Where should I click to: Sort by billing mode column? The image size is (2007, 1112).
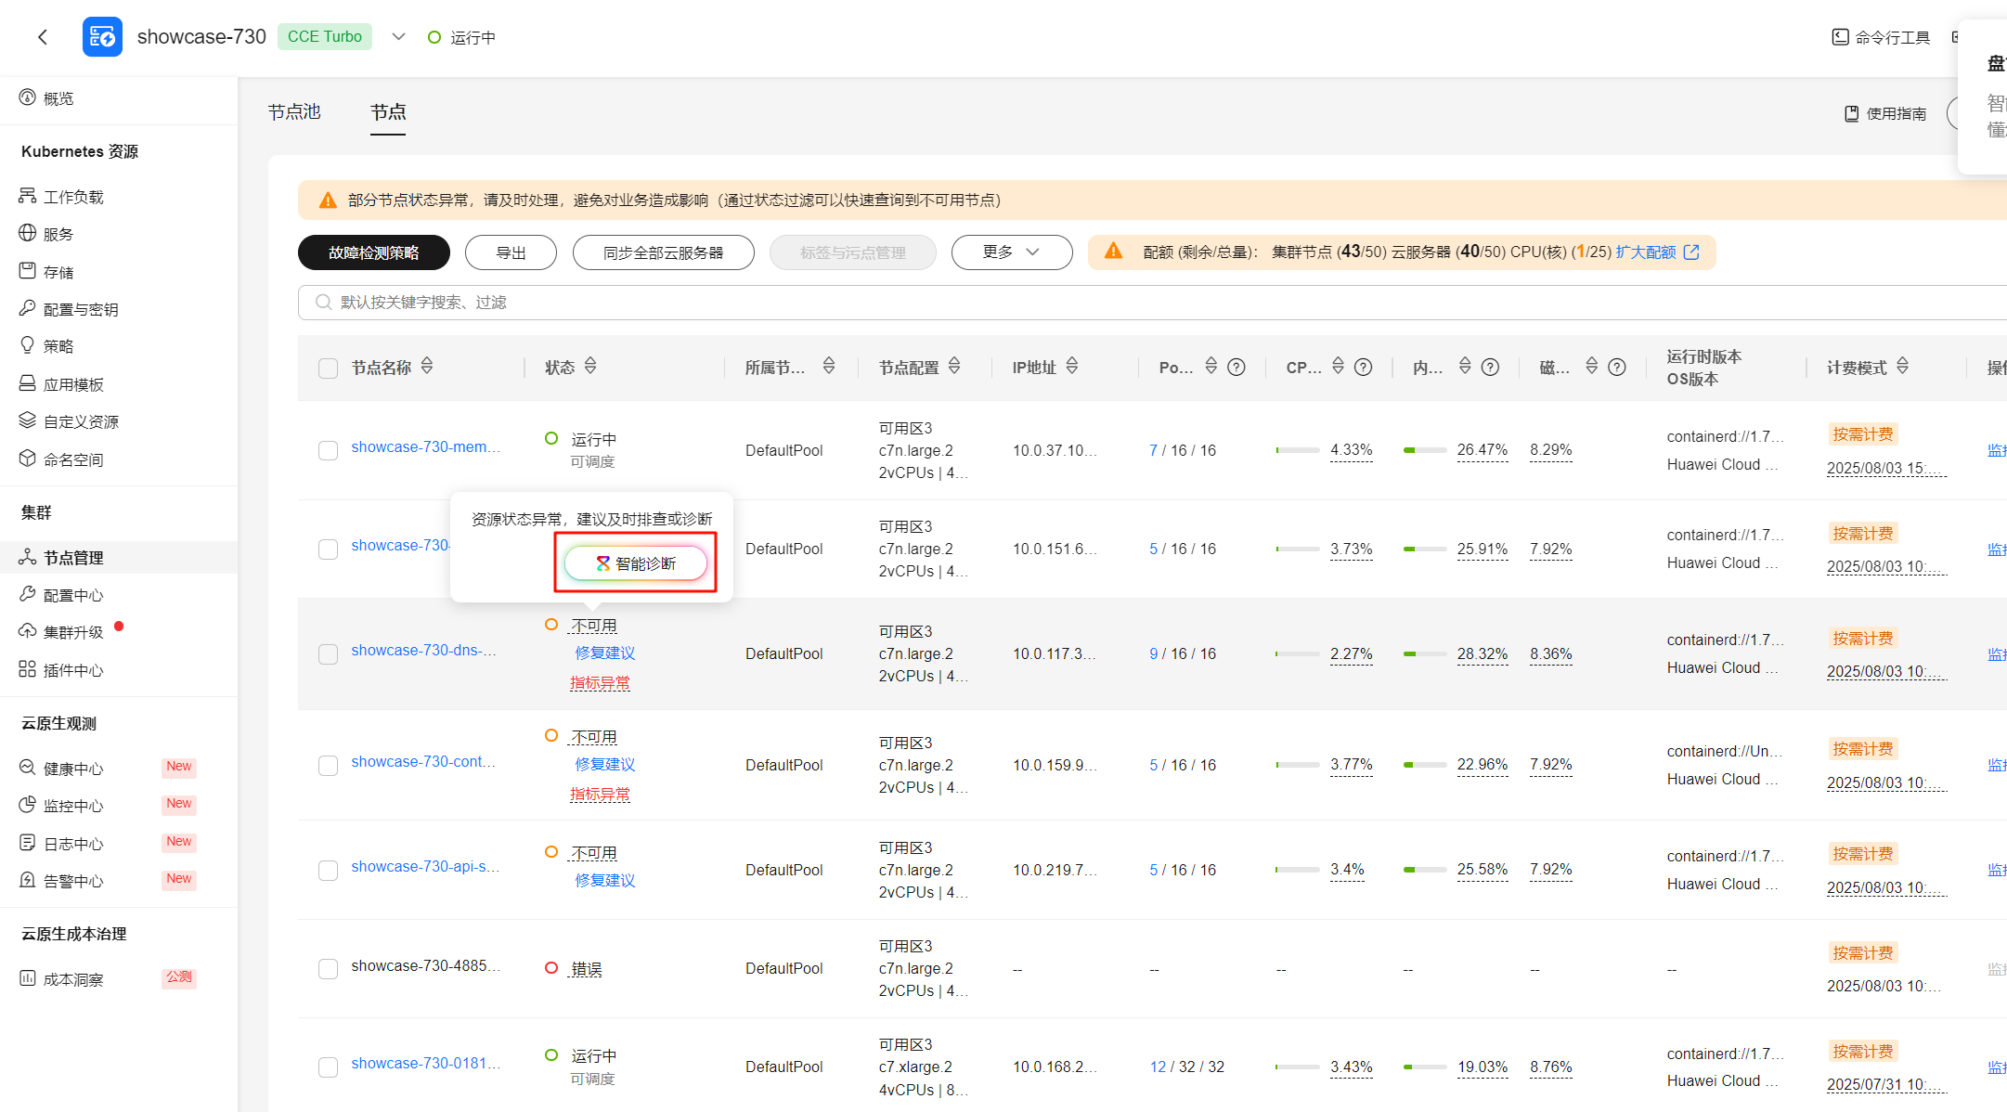point(1903,367)
